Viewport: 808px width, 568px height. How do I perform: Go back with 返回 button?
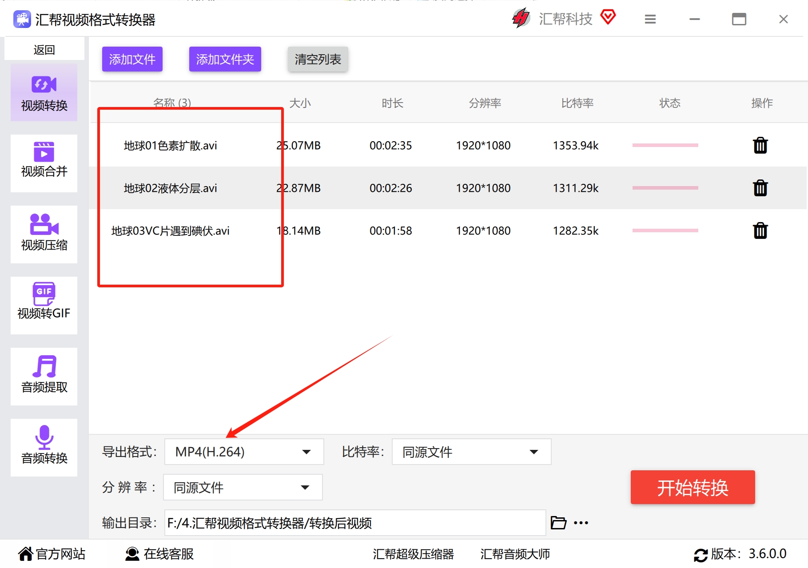(x=44, y=49)
